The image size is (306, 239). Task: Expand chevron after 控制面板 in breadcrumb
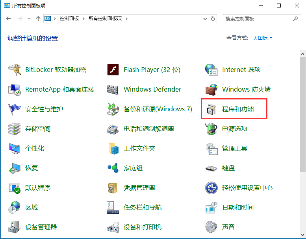pyautogui.click(x=83, y=19)
